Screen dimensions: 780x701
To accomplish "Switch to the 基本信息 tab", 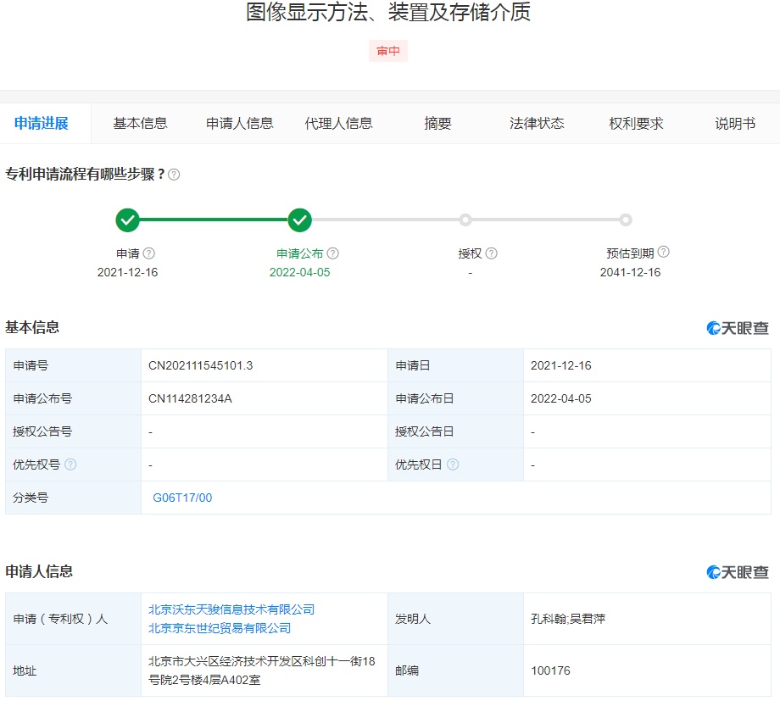I will click(140, 124).
